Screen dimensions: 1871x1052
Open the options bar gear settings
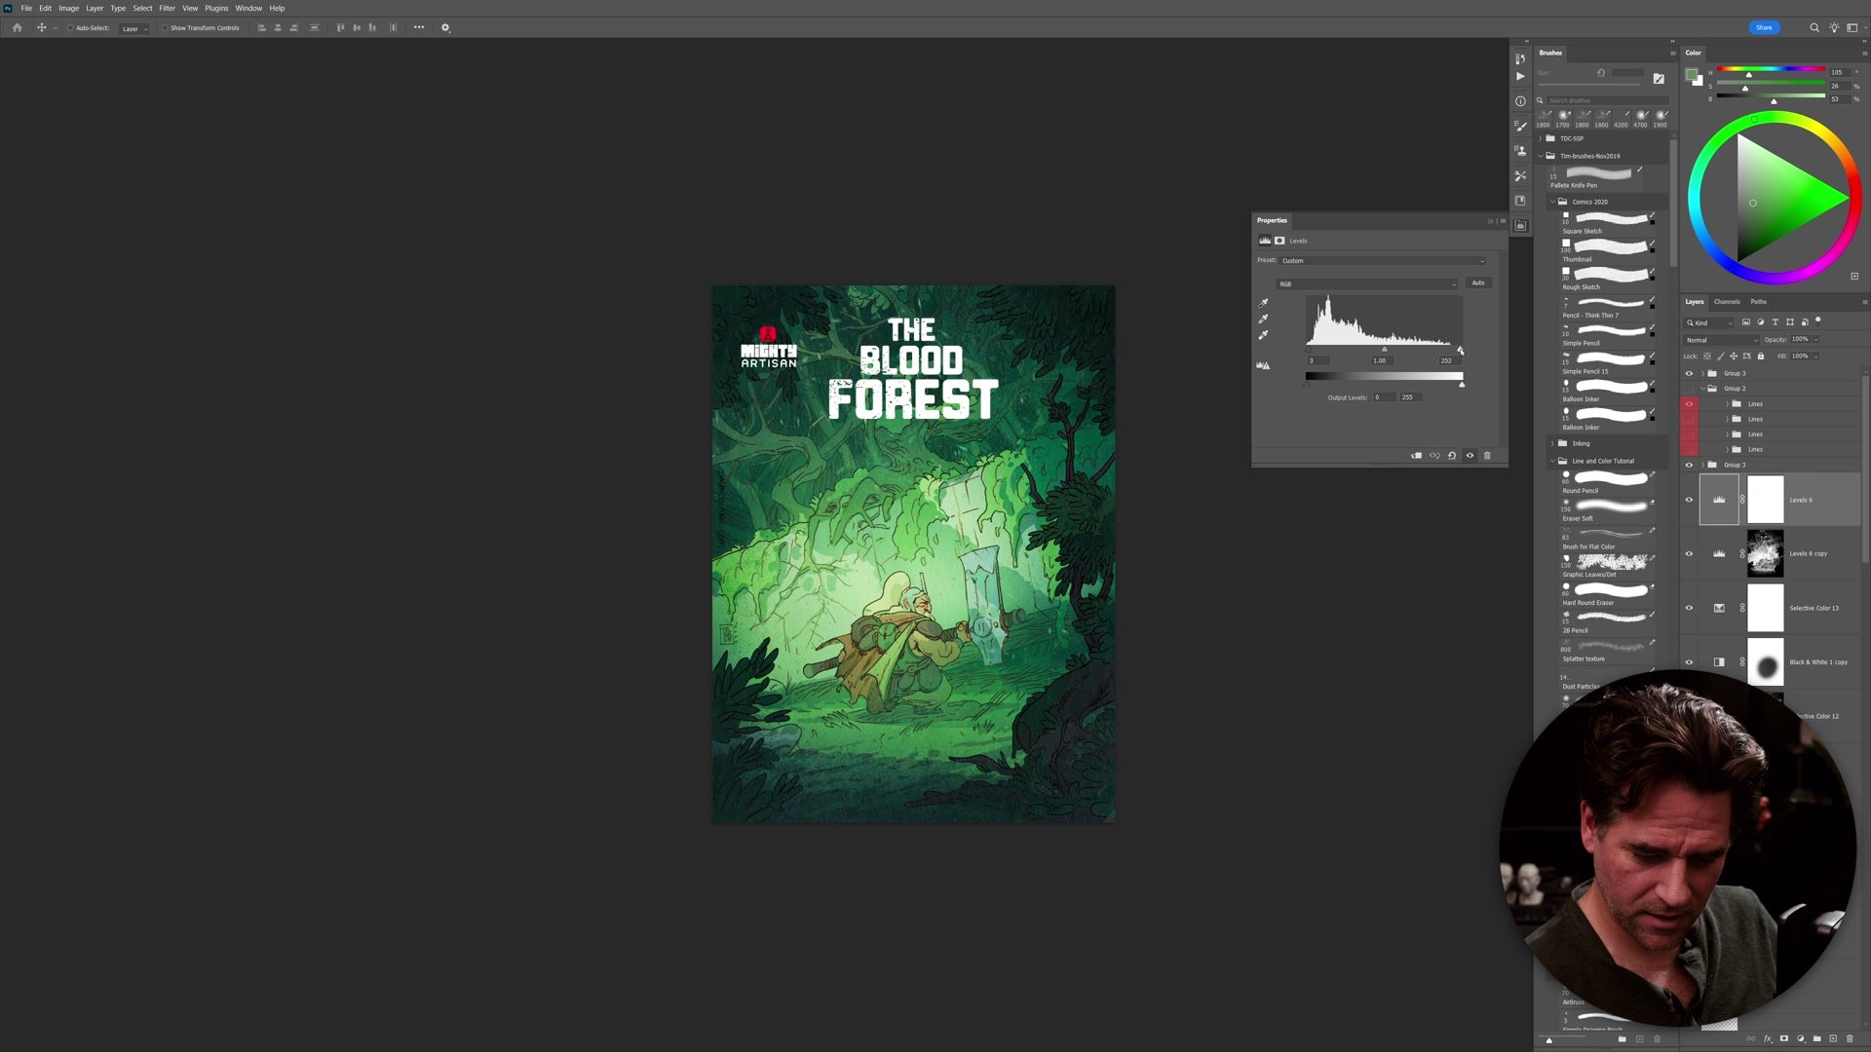tap(445, 27)
